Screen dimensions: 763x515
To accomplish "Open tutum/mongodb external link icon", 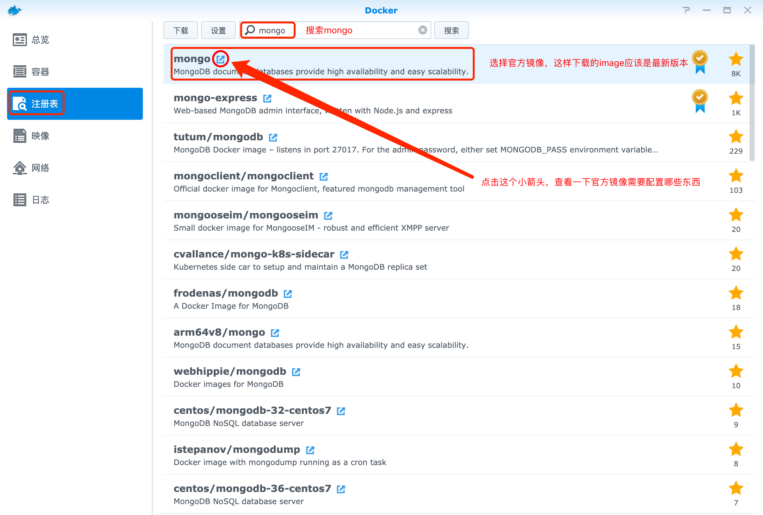I will pos(273,137).
